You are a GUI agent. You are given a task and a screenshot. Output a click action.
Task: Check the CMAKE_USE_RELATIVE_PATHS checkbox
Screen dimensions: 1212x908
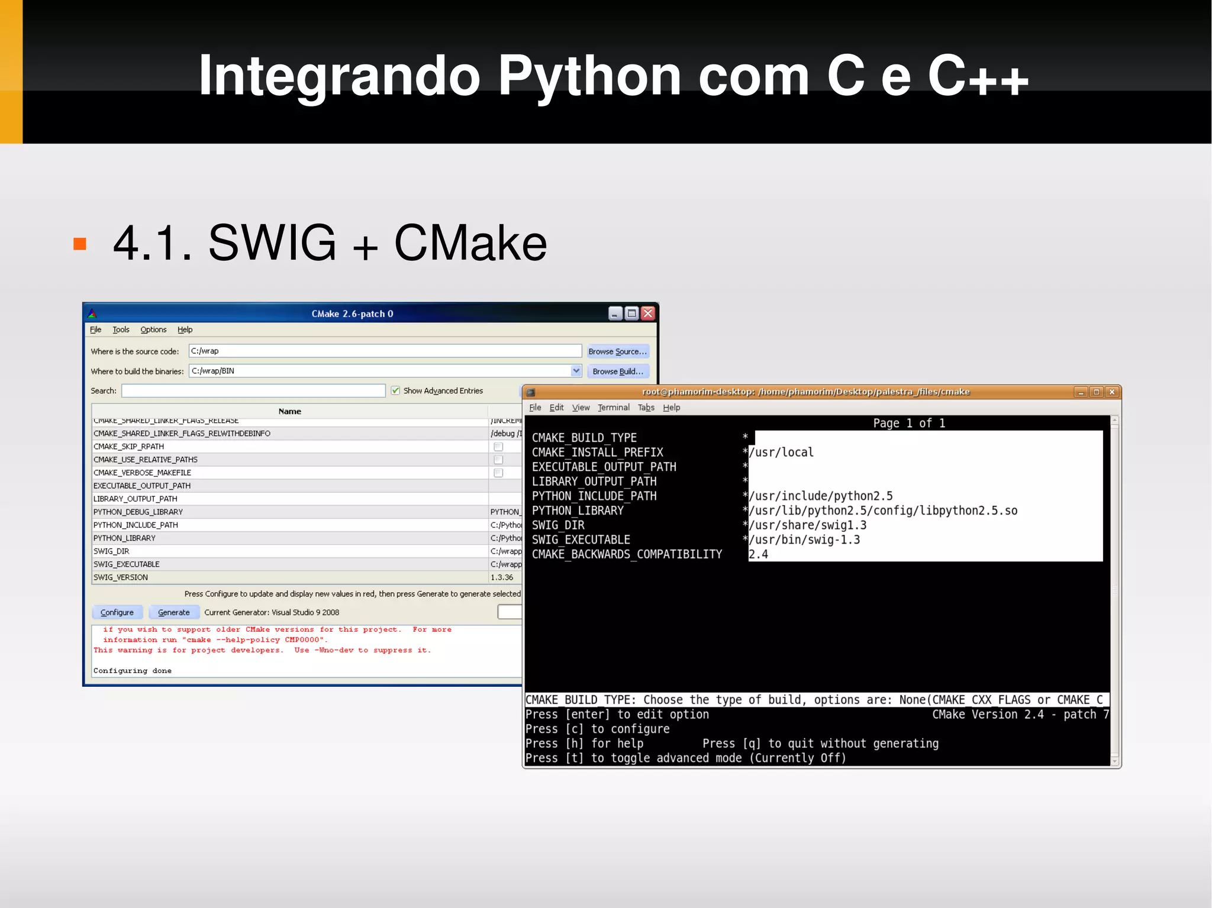pyautogui.click(x=498, y=460)
